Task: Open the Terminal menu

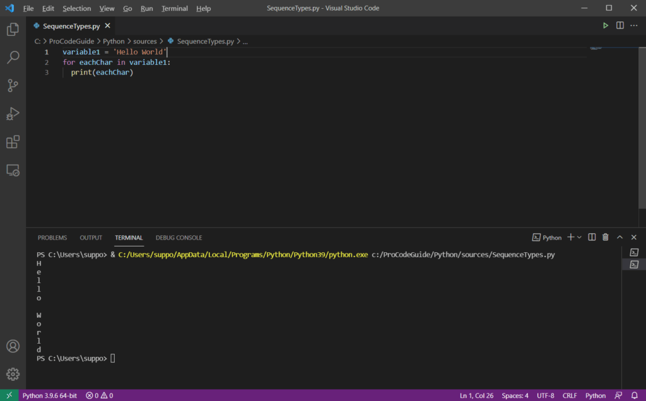Action: click(175, 8)
